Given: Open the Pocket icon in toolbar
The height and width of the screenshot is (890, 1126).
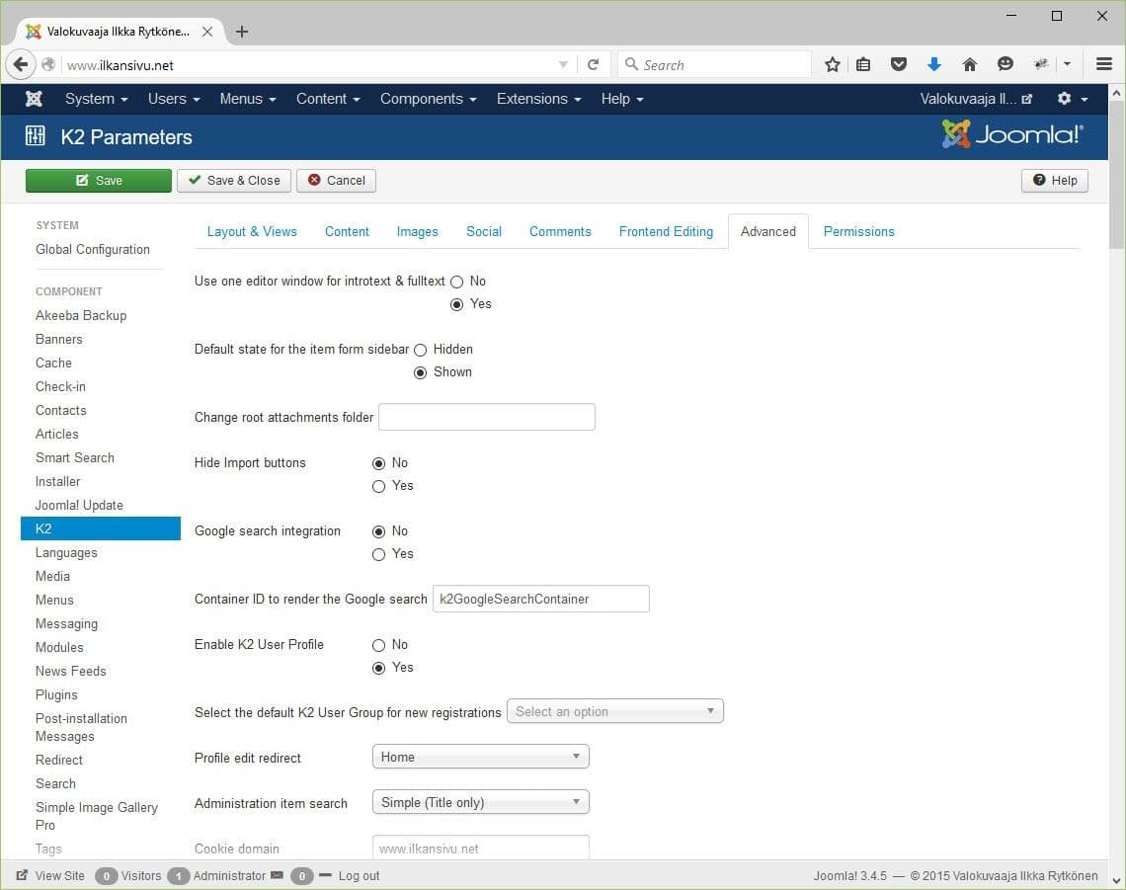Looking at the screenshot, I should 899,64.
